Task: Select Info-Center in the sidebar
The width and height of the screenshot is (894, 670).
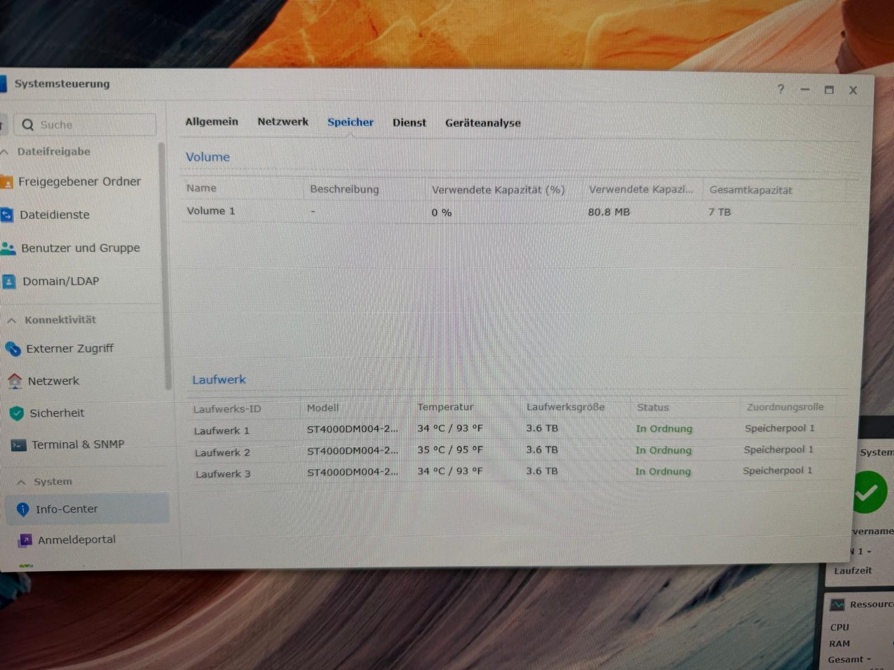Action: (x=87, y=509)
